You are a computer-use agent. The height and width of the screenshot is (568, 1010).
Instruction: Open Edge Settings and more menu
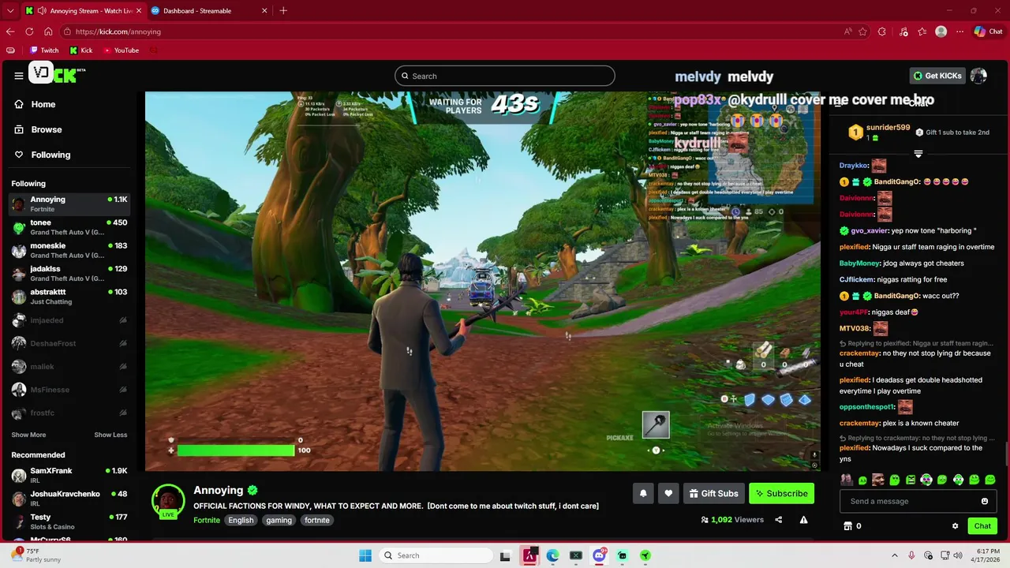point(960,32)
